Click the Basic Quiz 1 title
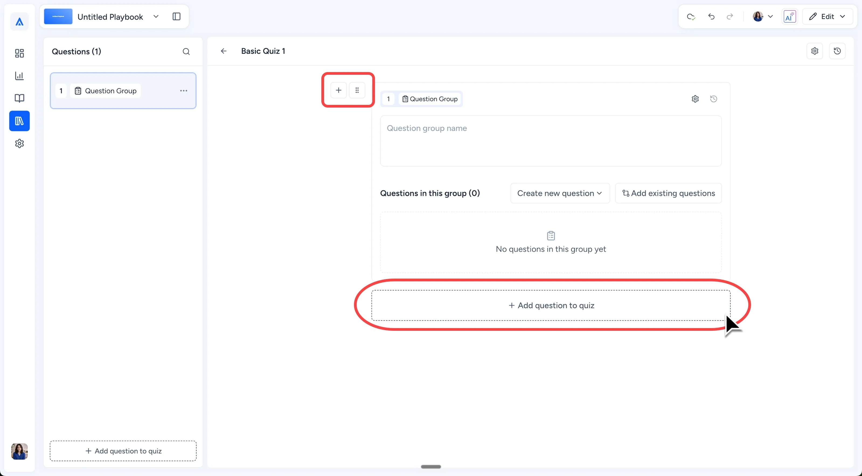Screen dimensions: 862x476 263,51
